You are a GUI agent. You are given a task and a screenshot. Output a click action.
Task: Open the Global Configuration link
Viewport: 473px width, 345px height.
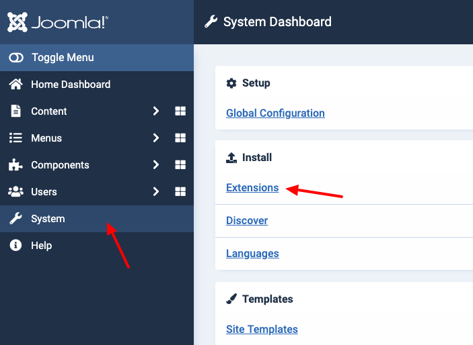[x=275, y=113]
